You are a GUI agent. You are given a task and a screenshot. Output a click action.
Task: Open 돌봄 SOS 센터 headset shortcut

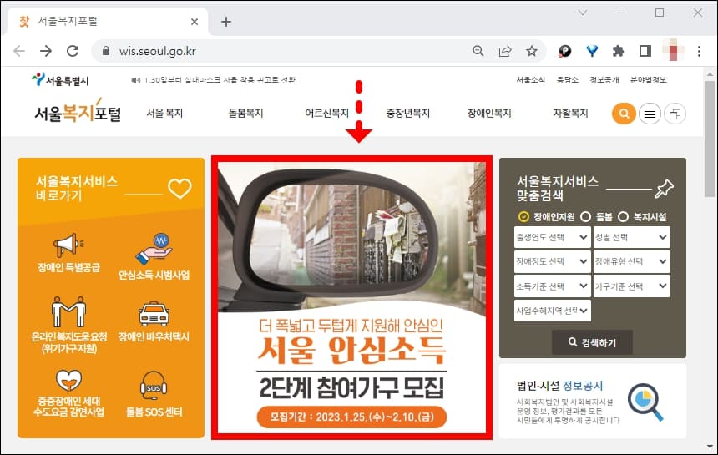click(154, 394)
